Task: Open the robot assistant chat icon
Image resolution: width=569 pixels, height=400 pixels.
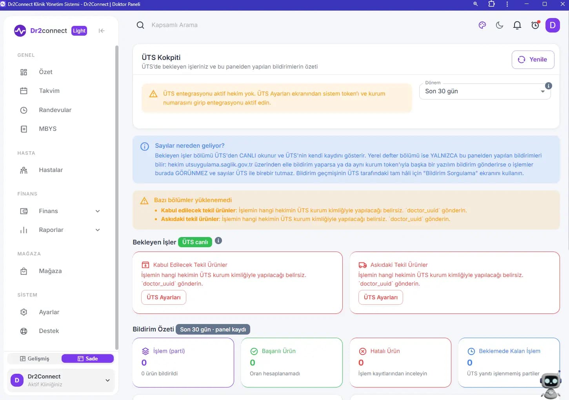Action: (x=551, y=384)
